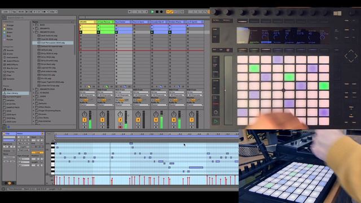Mute track 6 with its activator button
This screenshot has width=361, height=203.
[174, 120]
